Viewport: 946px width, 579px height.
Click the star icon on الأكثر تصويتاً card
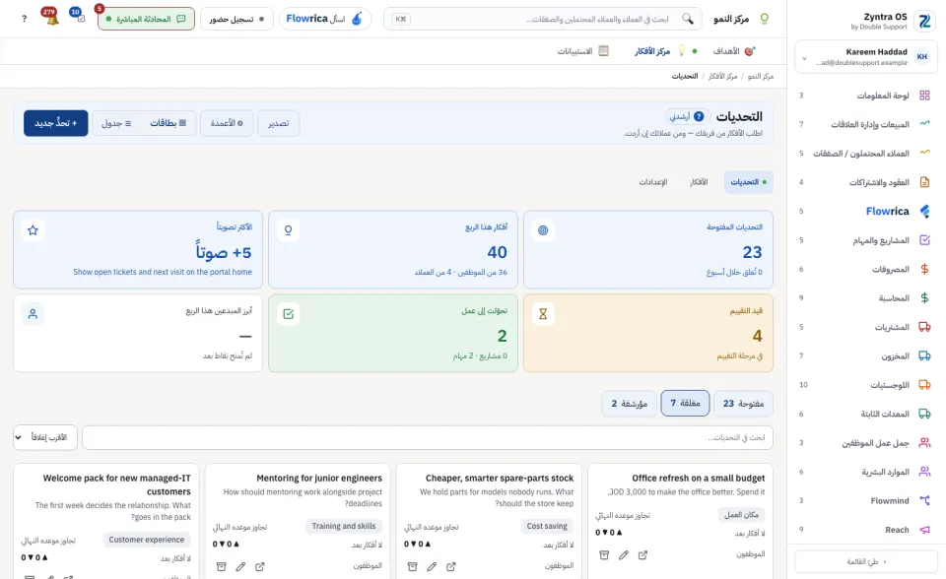(x=34, y=230)
